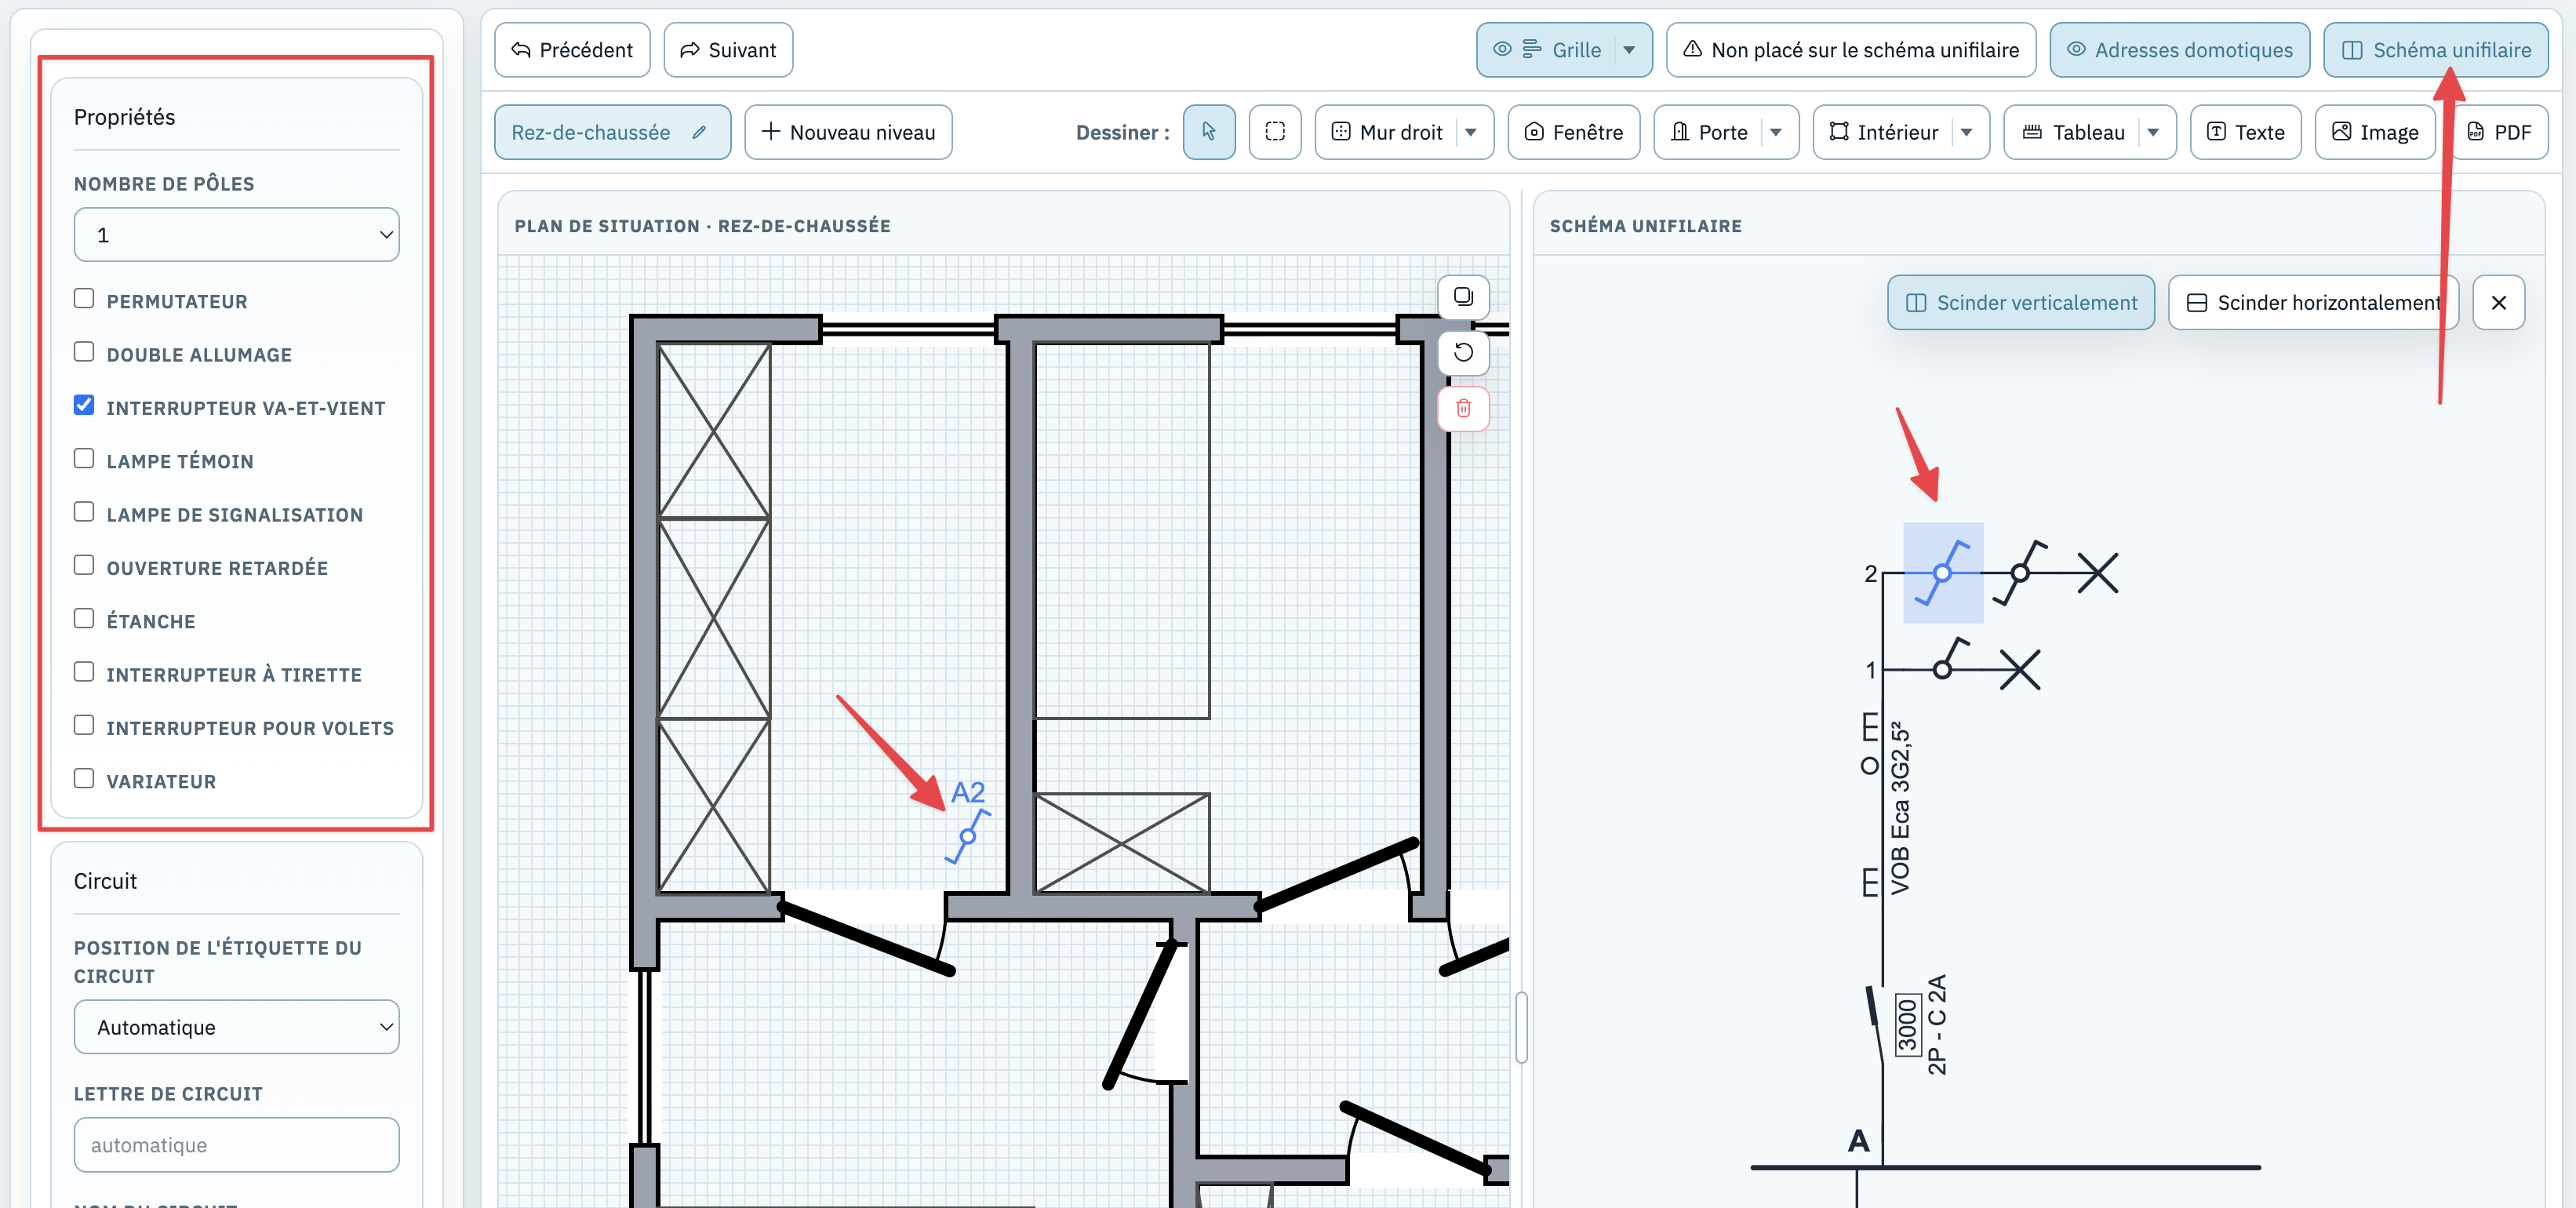Show items not placed on schéma unifilaire
2576x1208 pixels.
click(1851, 50)
